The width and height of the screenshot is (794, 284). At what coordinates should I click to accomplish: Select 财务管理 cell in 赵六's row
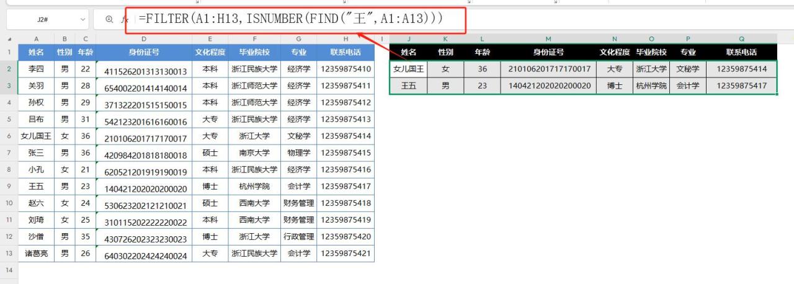pyautogui.click(x=298, y=203)
